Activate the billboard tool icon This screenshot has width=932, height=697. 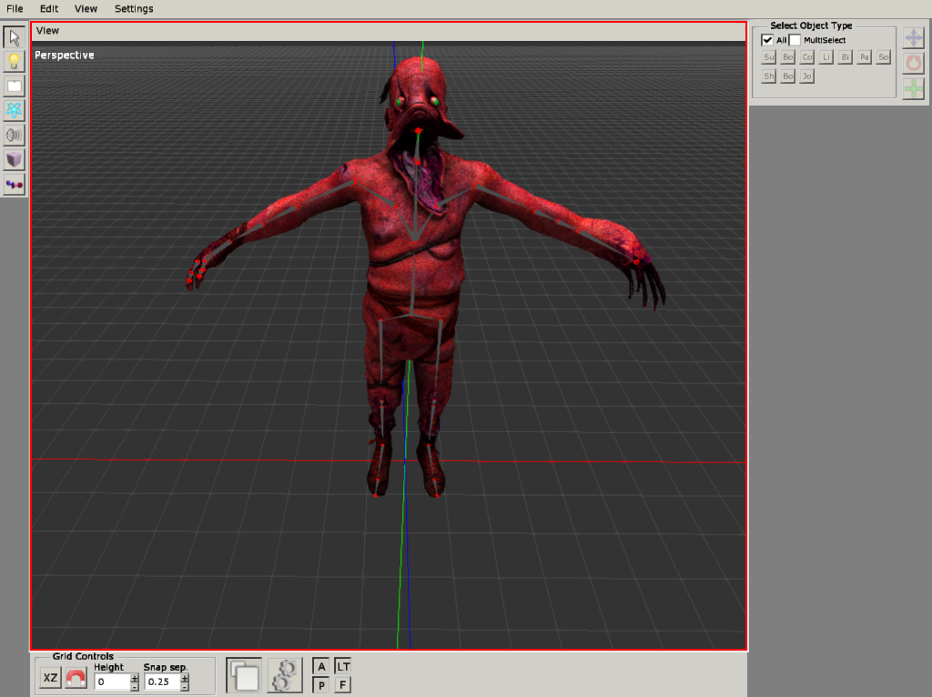tap(15, 86)
